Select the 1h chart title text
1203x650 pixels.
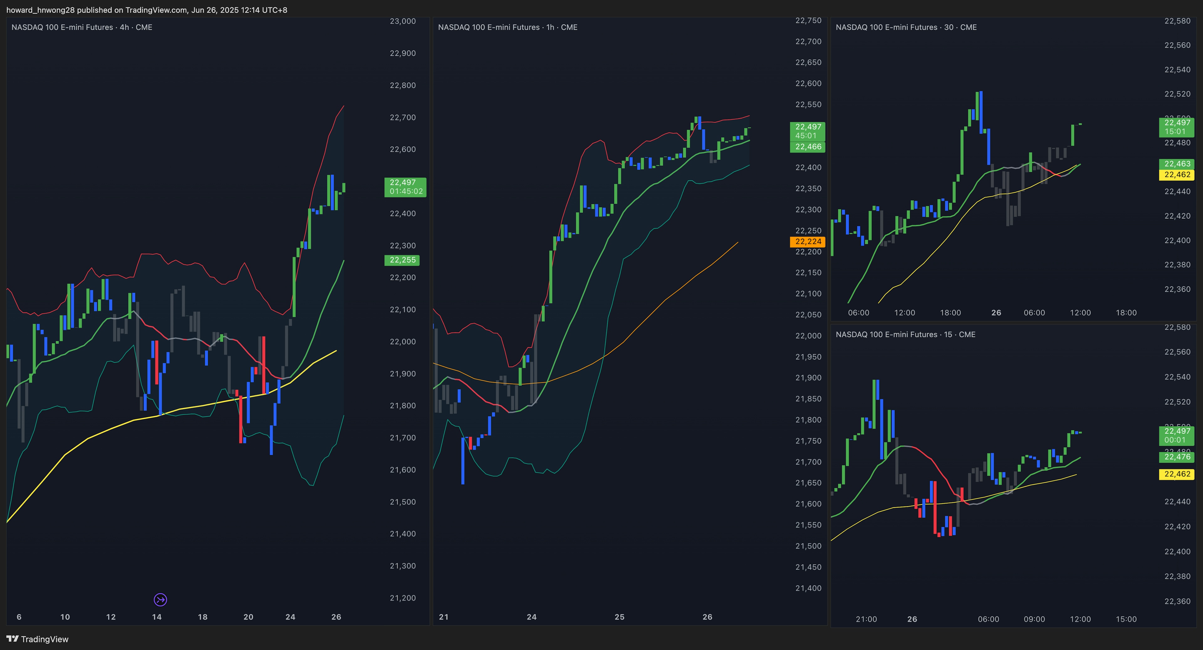point(508,27)
